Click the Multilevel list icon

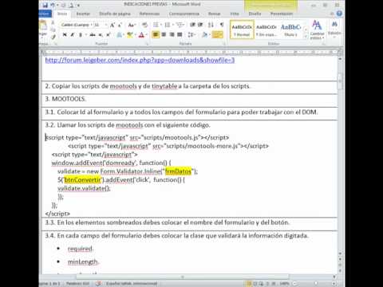tap(180, 25)
